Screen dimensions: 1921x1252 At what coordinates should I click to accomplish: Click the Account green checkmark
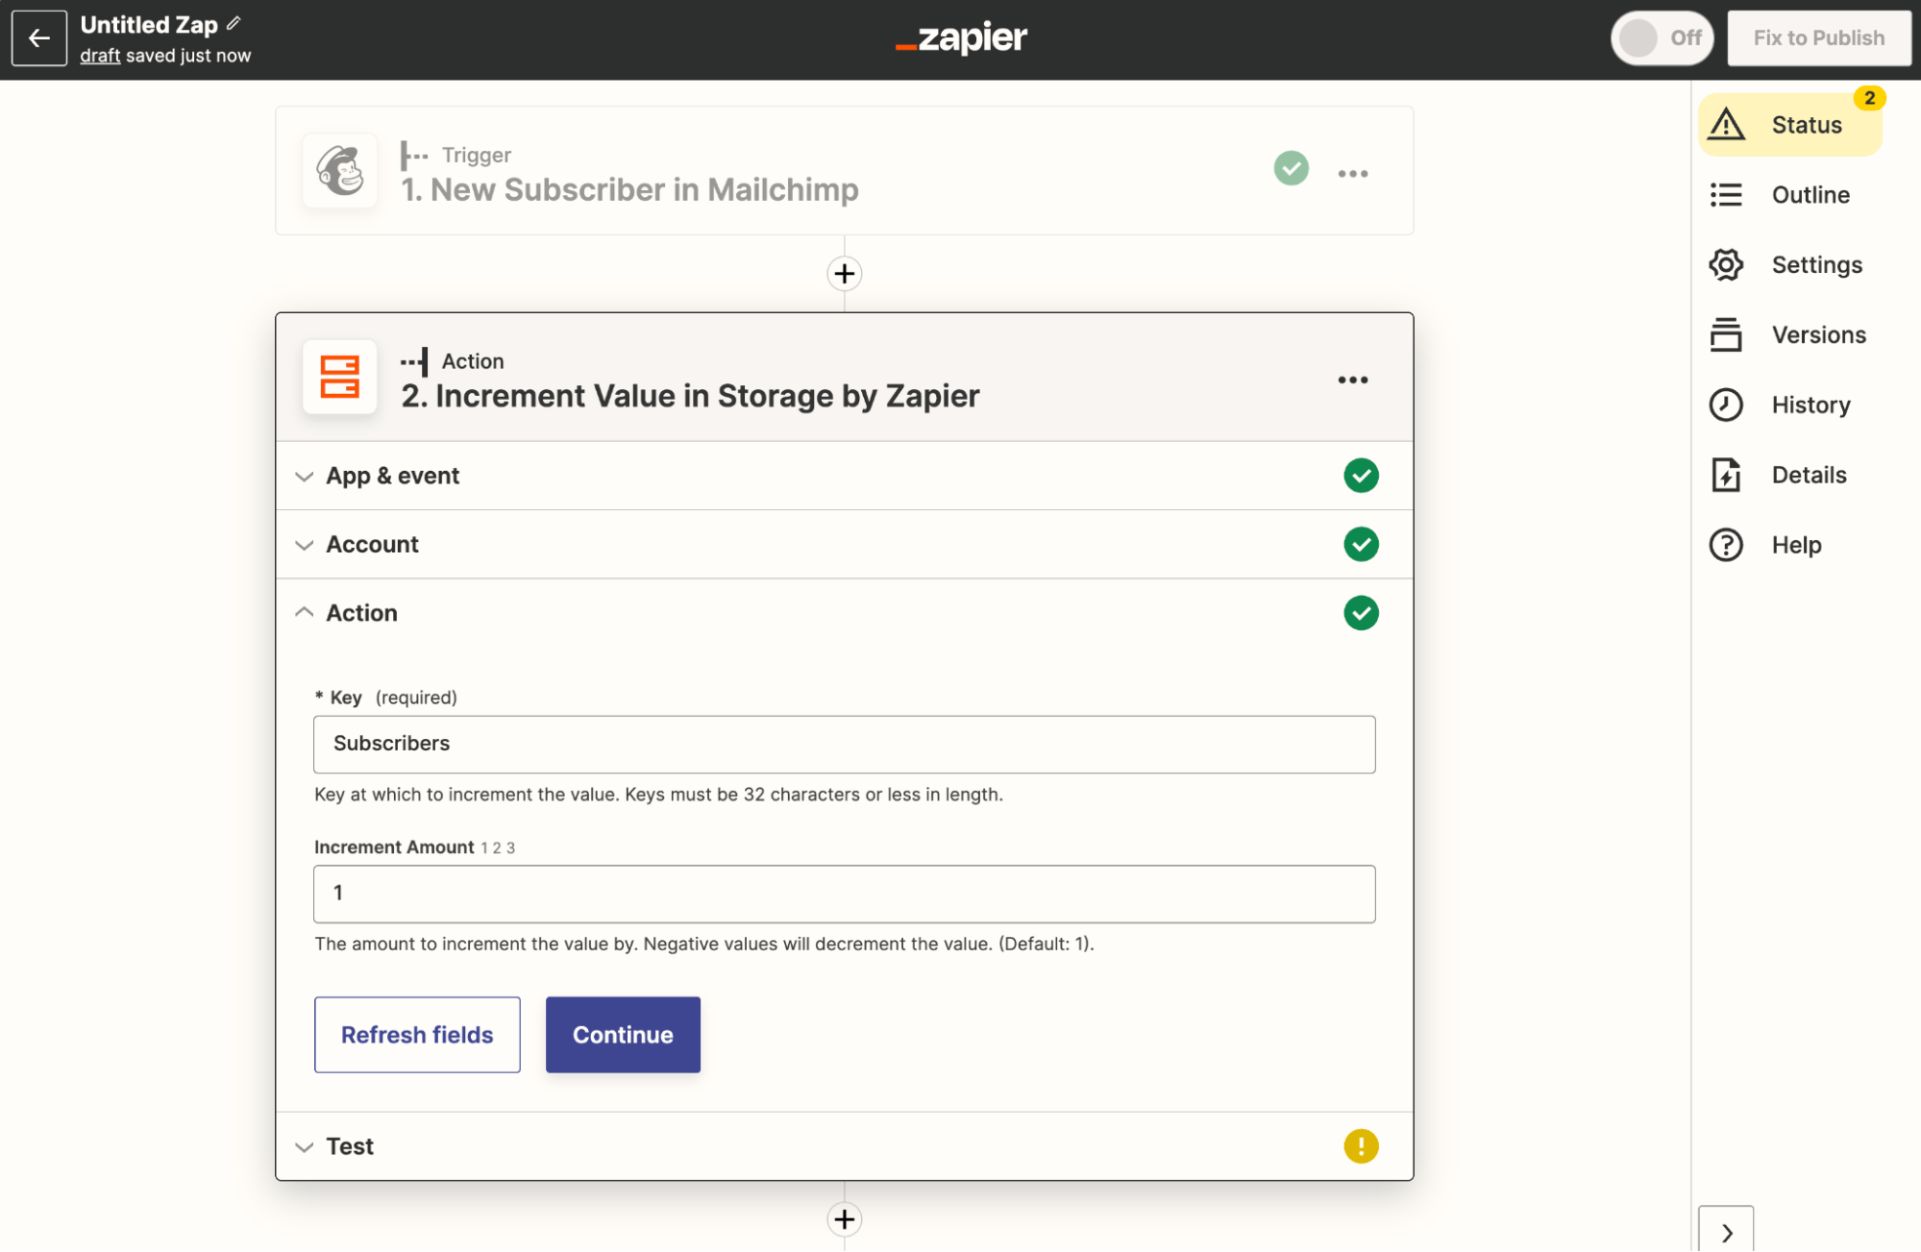pyautogui.click(x=1361, y=545)
